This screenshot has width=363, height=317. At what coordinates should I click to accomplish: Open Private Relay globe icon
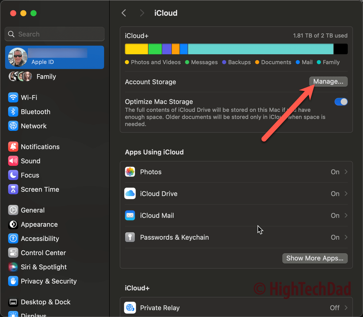pyautogui.click(x=130, y=308)
